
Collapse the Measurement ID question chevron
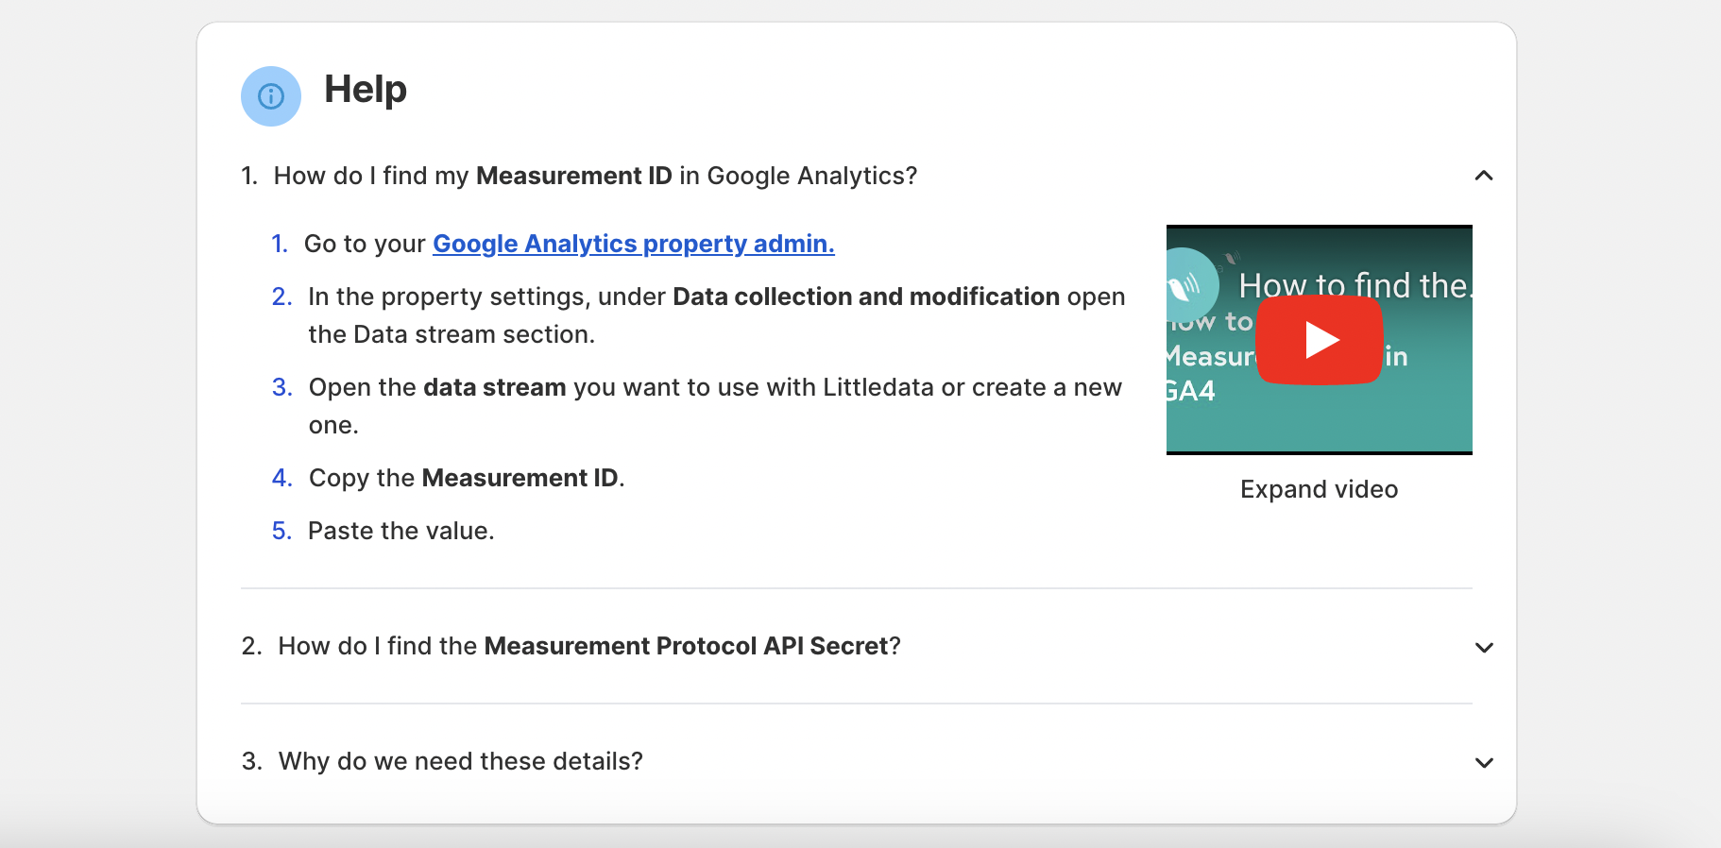[x=1484, y=176]
